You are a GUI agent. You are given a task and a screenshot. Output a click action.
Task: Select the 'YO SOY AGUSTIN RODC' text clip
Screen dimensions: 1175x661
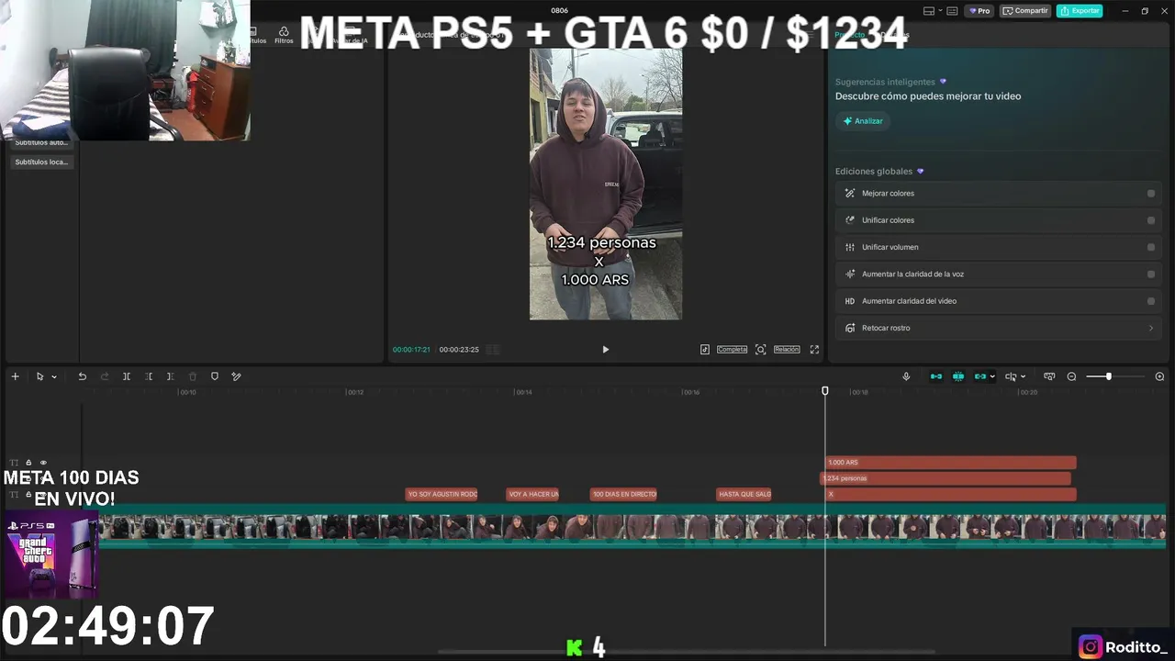[x=442, y=494]
